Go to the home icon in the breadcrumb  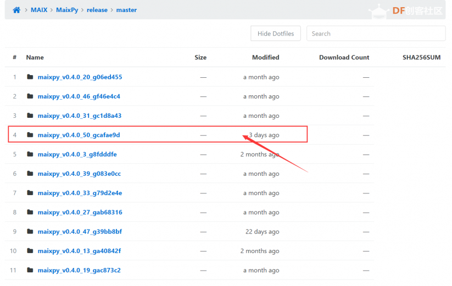click(16, 10)
